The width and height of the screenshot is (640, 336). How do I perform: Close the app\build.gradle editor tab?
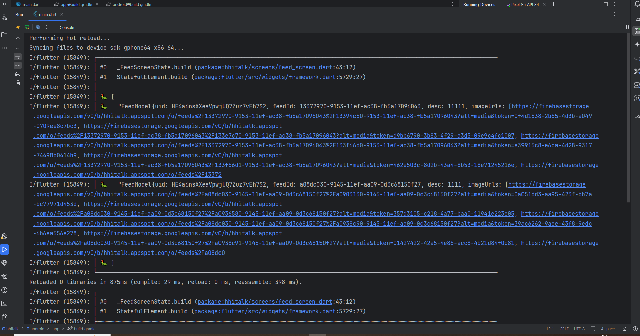coord(97,4)
